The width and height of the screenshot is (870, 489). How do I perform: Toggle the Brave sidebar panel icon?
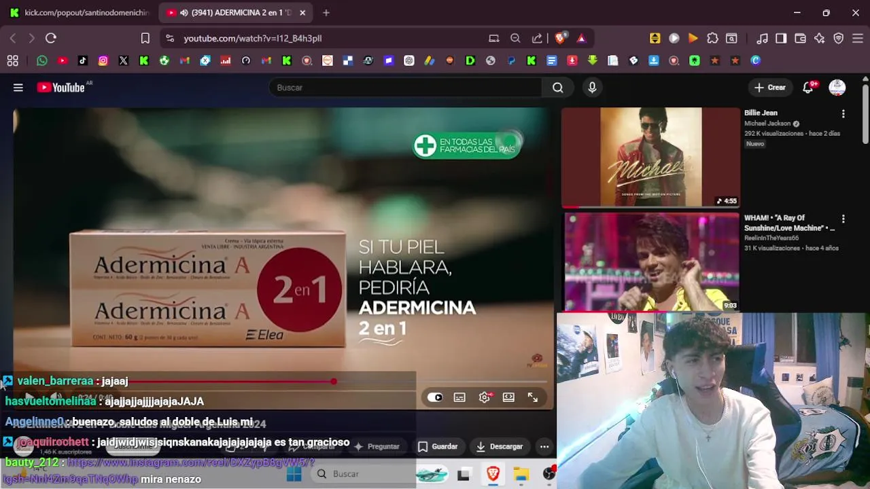[x=781, y=39]
